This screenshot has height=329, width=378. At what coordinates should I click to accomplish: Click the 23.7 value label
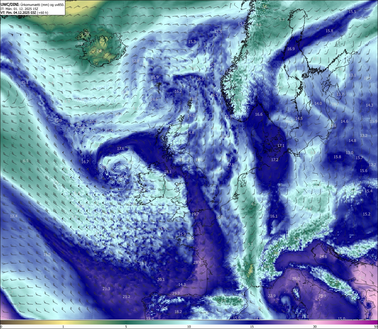point(176,293)
